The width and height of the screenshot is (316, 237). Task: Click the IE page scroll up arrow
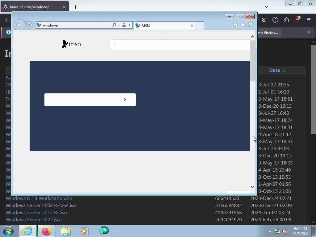tap(252, 37)
